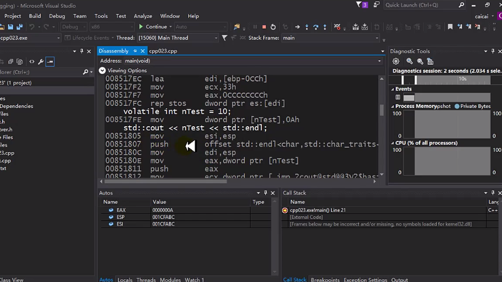
Task: Click Quick Launch search field
Action: [421, 5]
